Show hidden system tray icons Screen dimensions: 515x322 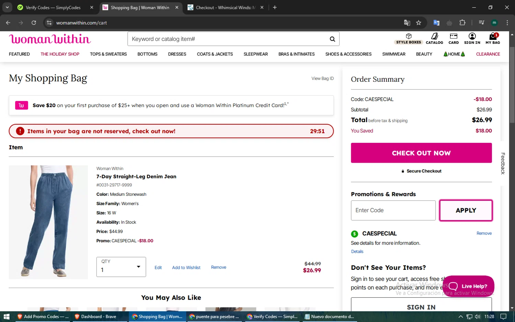click(461, 317)
